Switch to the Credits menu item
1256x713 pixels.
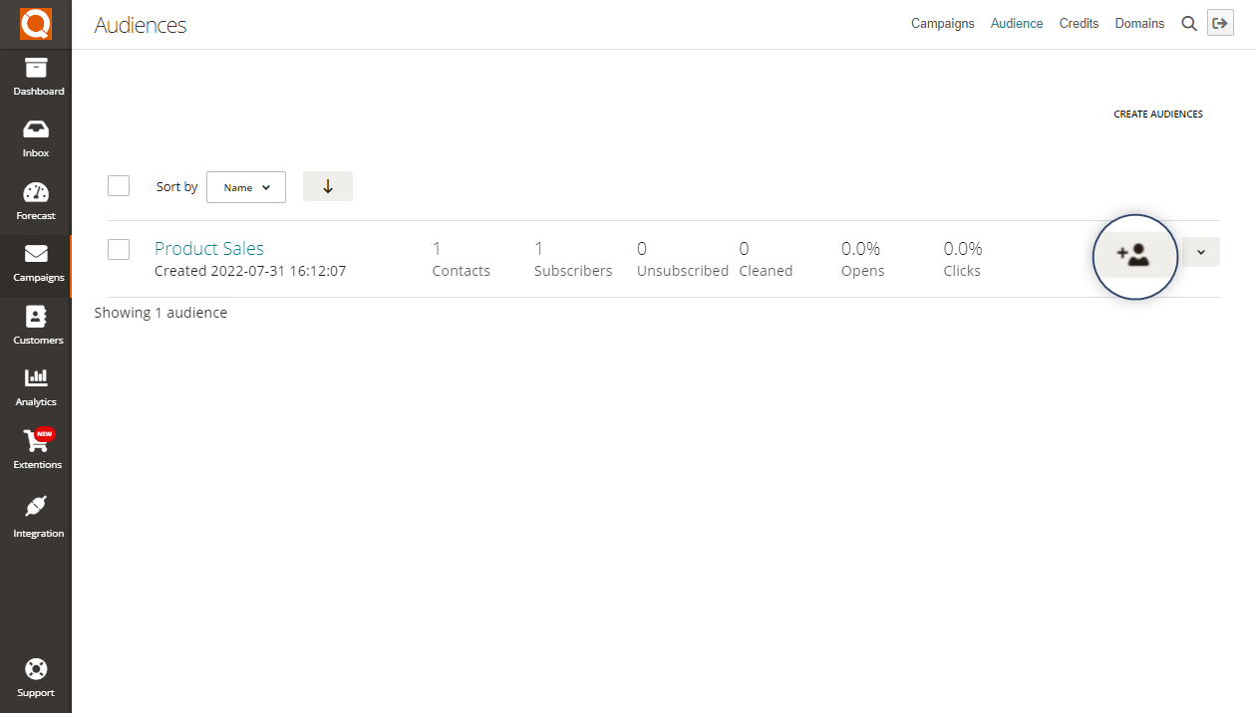tap(1079, 24)
